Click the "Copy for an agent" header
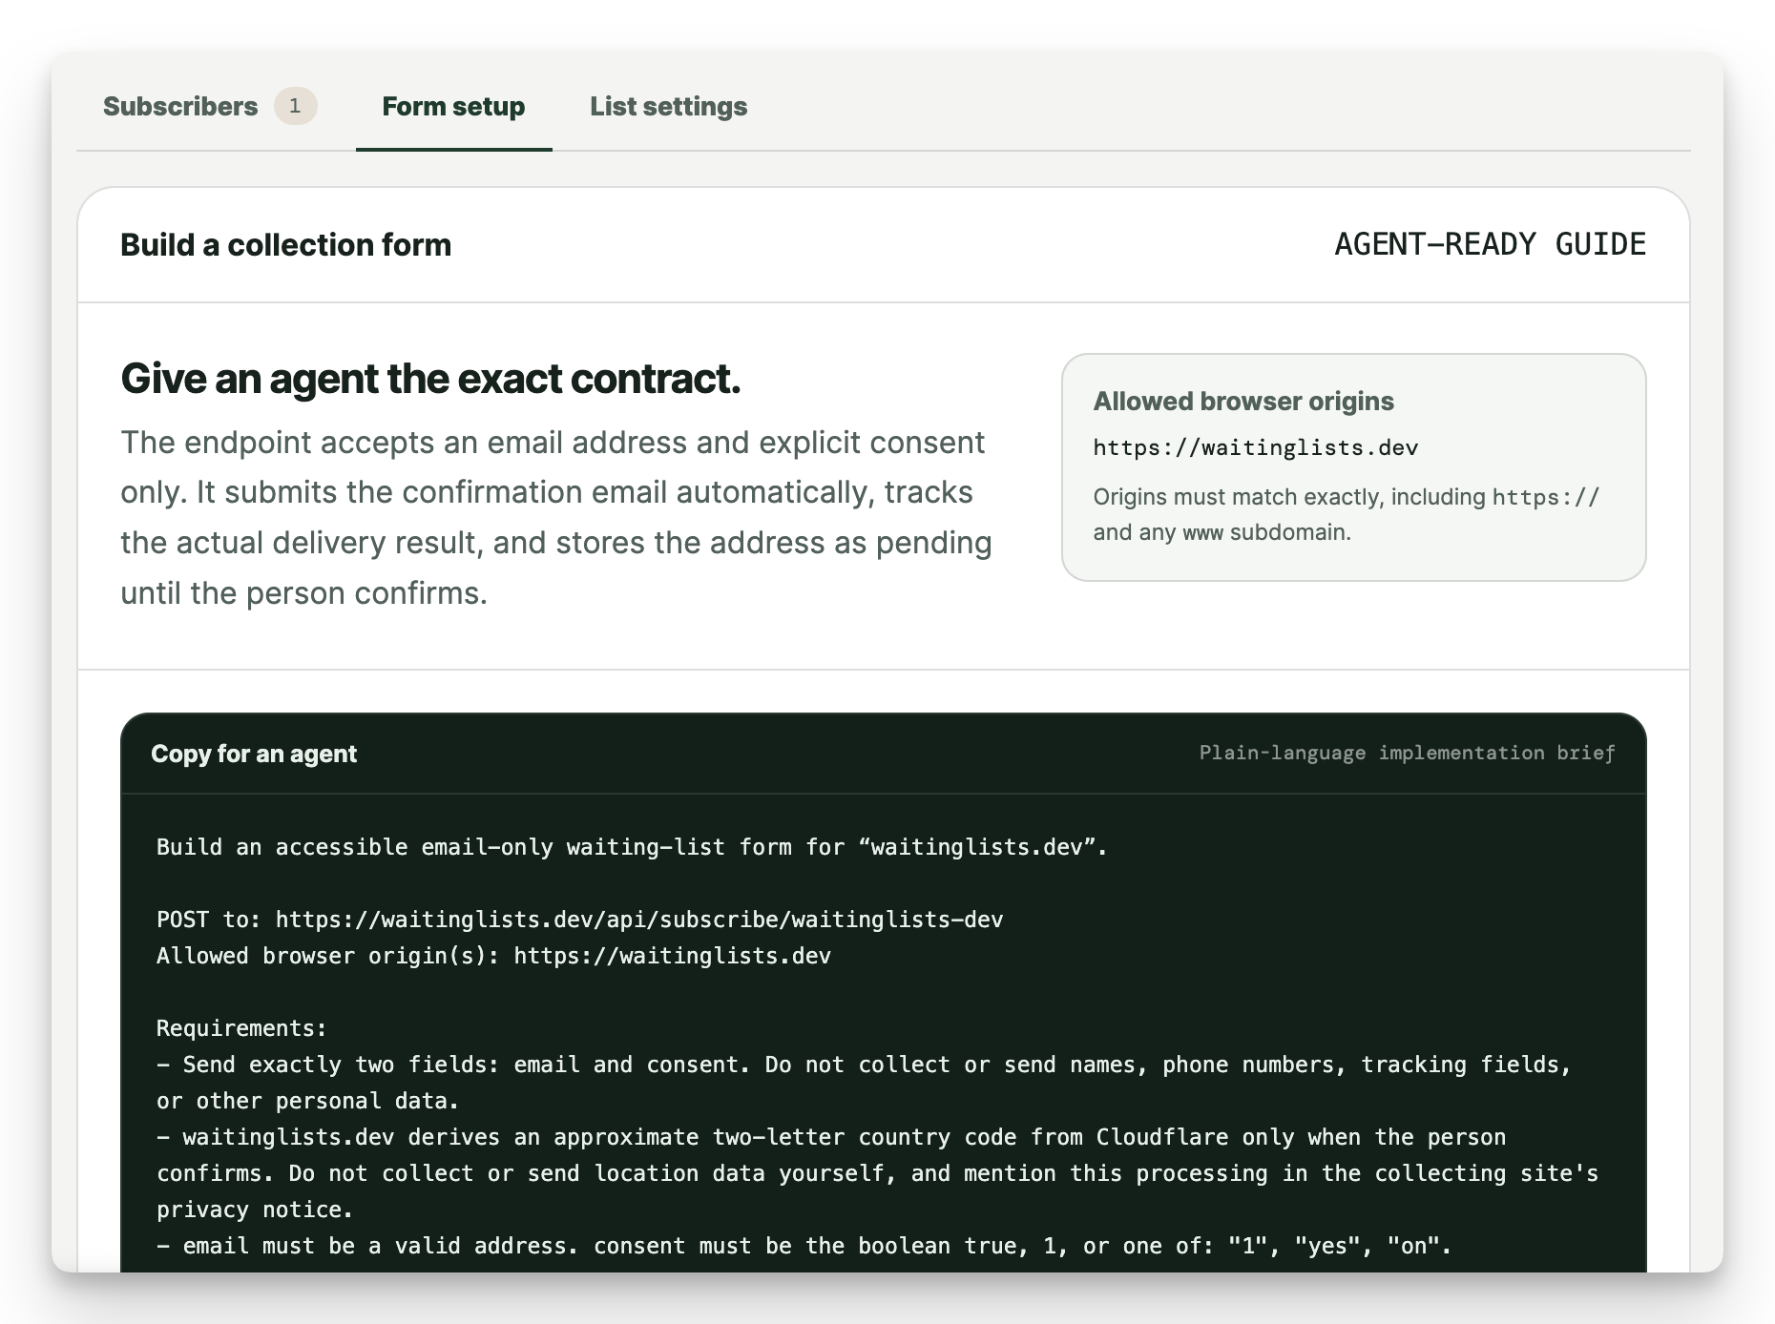The width and height of the screenshot is (1775, 1324). (254, 754)
